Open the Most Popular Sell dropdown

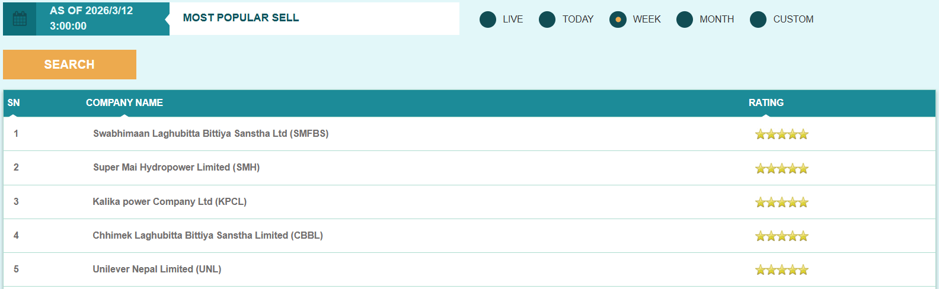(314, 18)
